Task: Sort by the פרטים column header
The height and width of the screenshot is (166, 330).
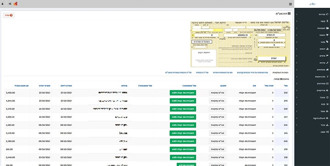Action: tap(124, 86)
